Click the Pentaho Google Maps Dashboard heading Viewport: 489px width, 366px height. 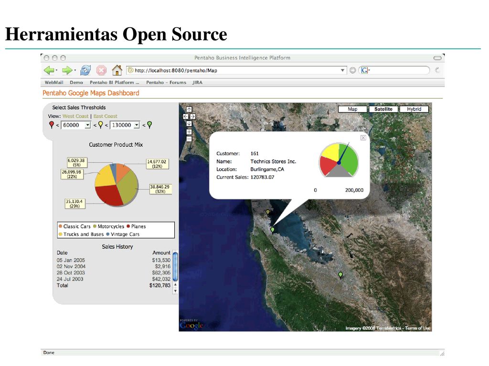91,93
